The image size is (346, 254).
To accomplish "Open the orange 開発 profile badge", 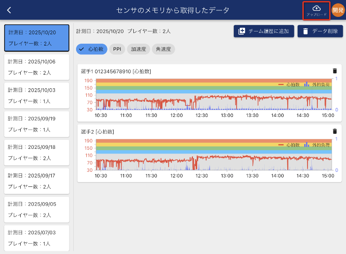I will click(x=338, y=10).
